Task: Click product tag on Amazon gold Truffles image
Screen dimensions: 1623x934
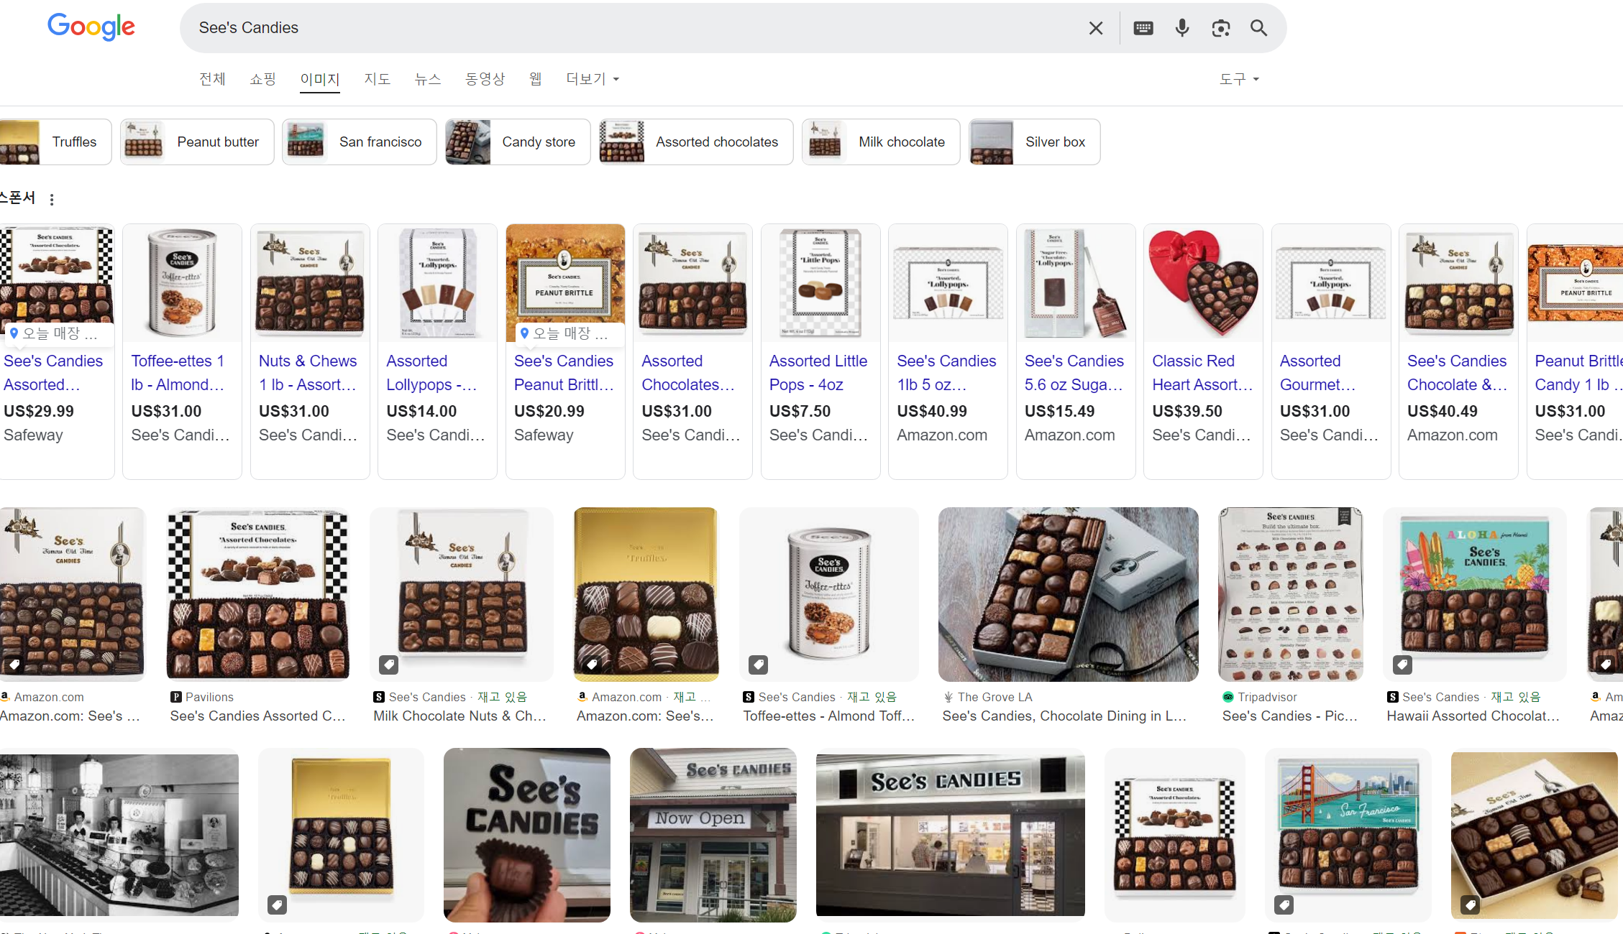Action: click(x=592, y=665)
